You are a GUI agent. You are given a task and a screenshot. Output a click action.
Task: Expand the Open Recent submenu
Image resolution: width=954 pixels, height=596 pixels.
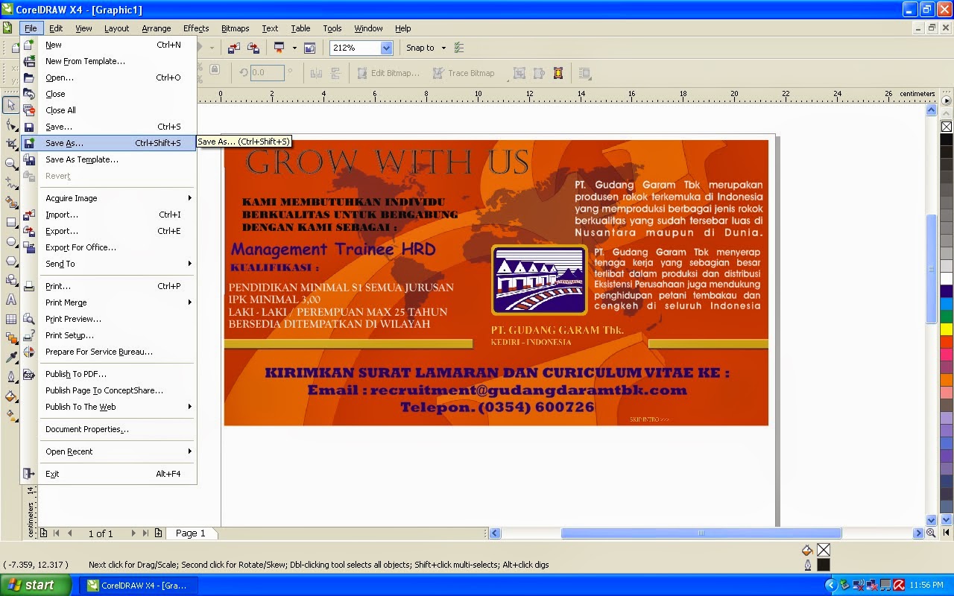point(118,451)
